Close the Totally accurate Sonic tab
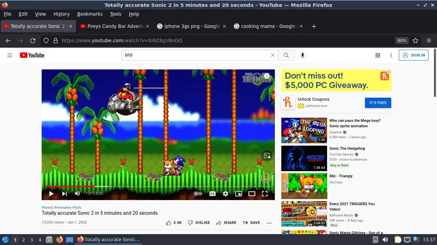The height and width of the screenshot is (245, 437). coord(71,26)
